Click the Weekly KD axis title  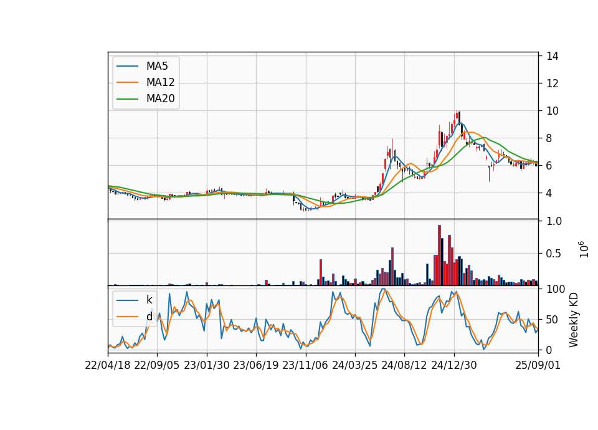574,320
